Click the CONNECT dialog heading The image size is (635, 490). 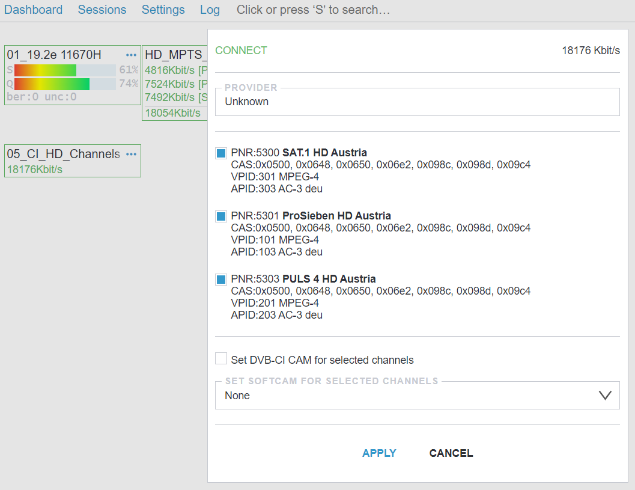[241, 51]
